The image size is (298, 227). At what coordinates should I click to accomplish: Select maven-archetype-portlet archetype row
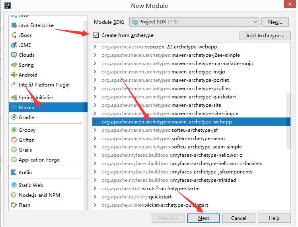coord(191,80)
